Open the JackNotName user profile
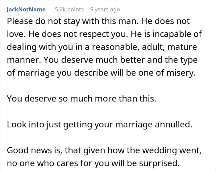Image resolution: width=216 pixels, height=172 pixels. click(26, 10)
